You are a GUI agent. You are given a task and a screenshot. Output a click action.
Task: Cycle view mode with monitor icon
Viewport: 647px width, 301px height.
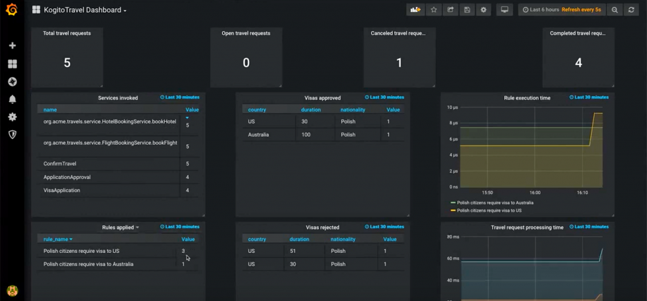(x=504, y=10)
